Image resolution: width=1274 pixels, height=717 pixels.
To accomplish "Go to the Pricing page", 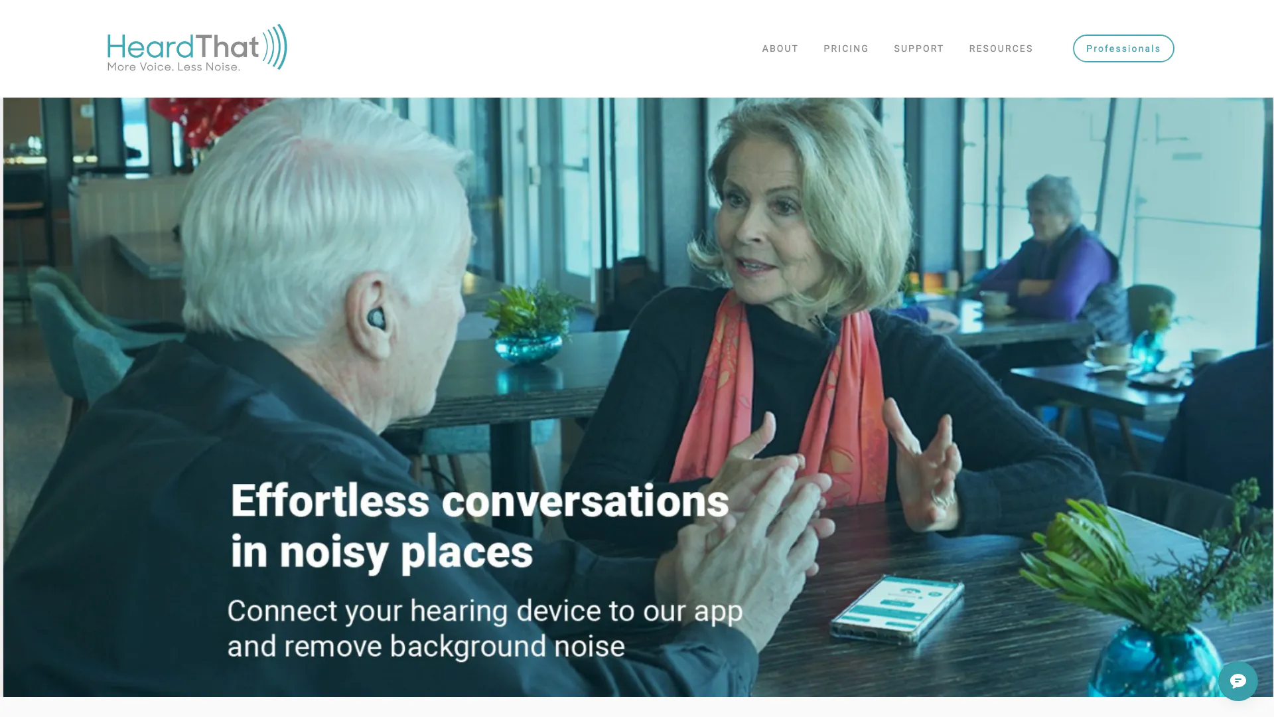I will [845, 48].
